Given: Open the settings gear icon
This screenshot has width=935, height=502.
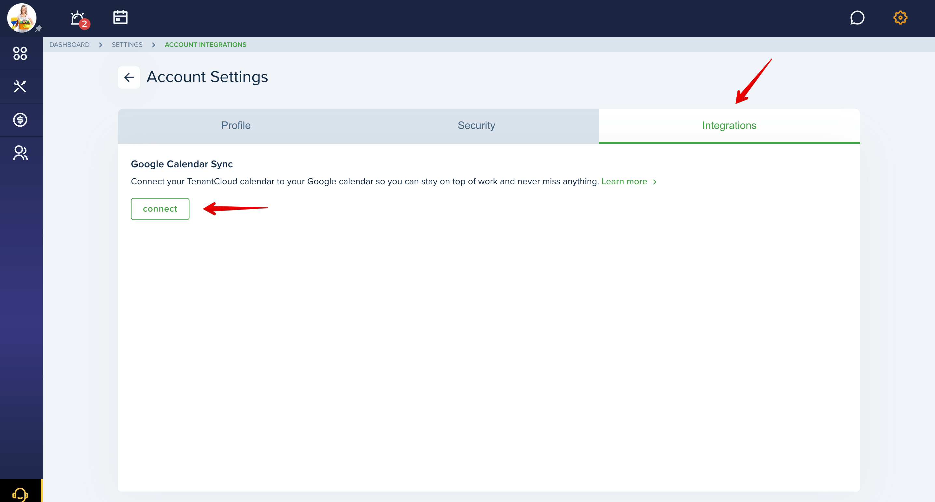Looking at the screenshot, I should pos(900,18).
